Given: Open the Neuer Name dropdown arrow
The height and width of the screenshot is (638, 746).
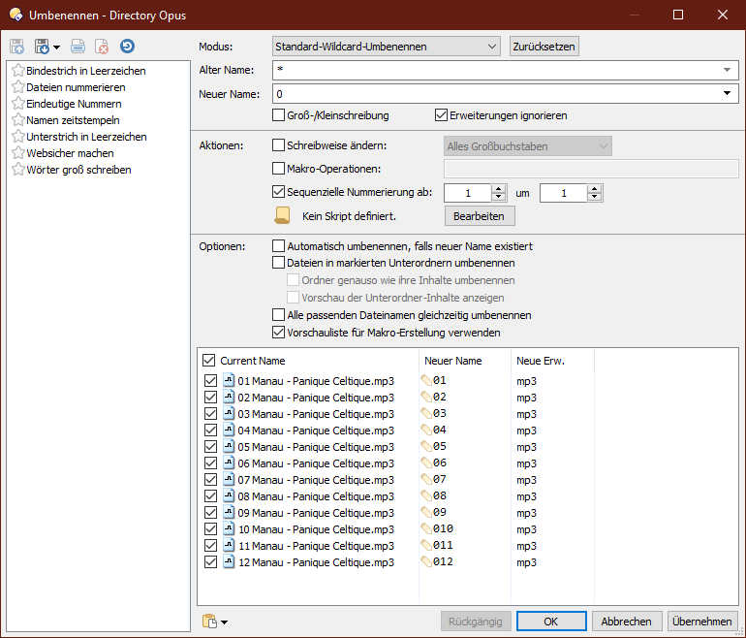Looking at the screenshot, I should pyautogui.click(x=727, y=93).
